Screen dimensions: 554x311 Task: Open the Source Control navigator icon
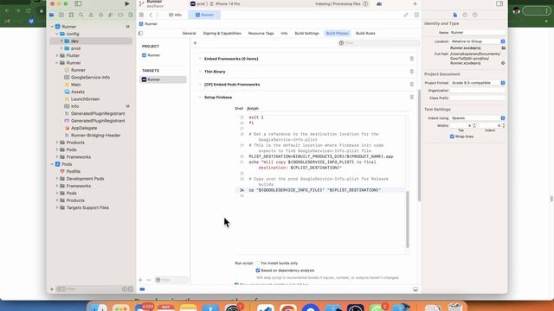tap(61, 16)
